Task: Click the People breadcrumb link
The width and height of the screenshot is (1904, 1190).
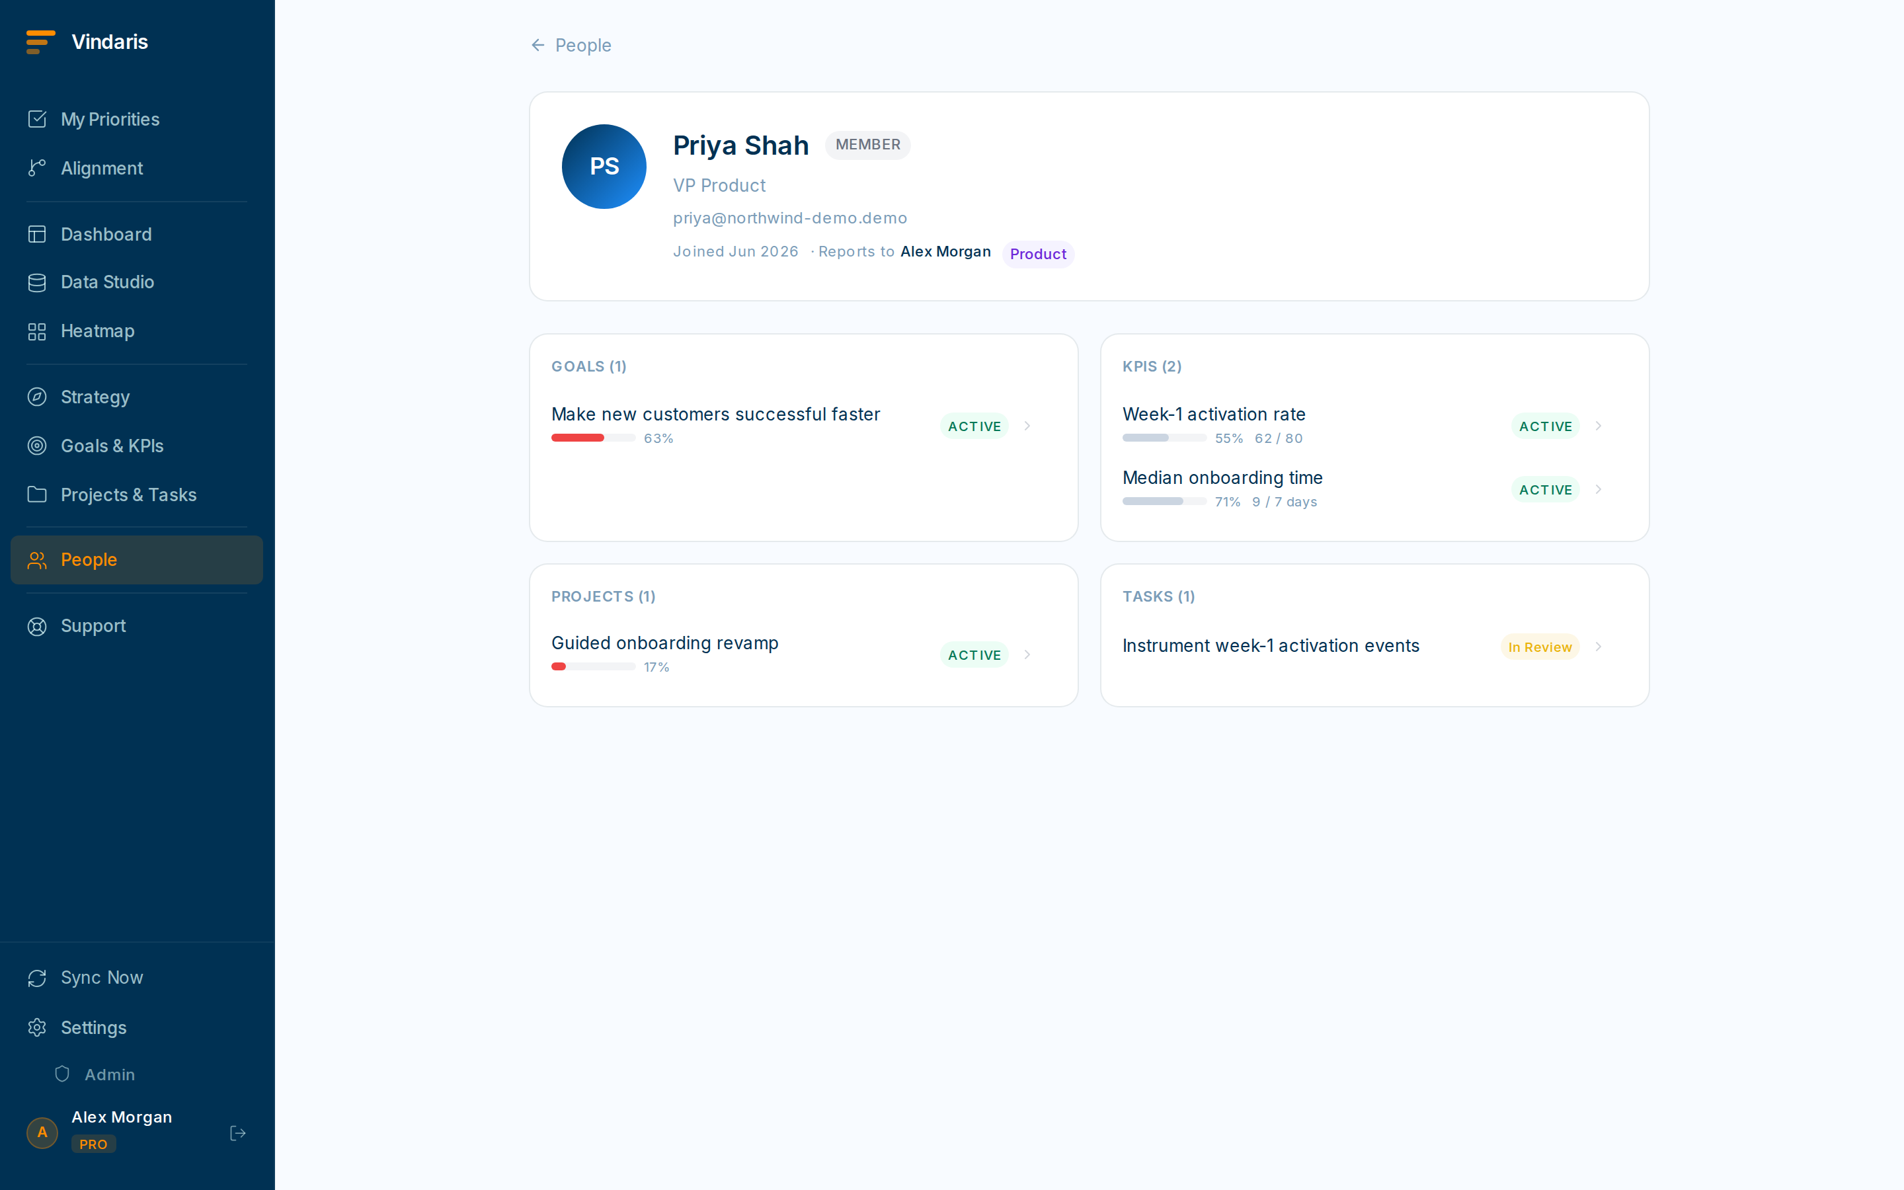Action: pos(583,45)
